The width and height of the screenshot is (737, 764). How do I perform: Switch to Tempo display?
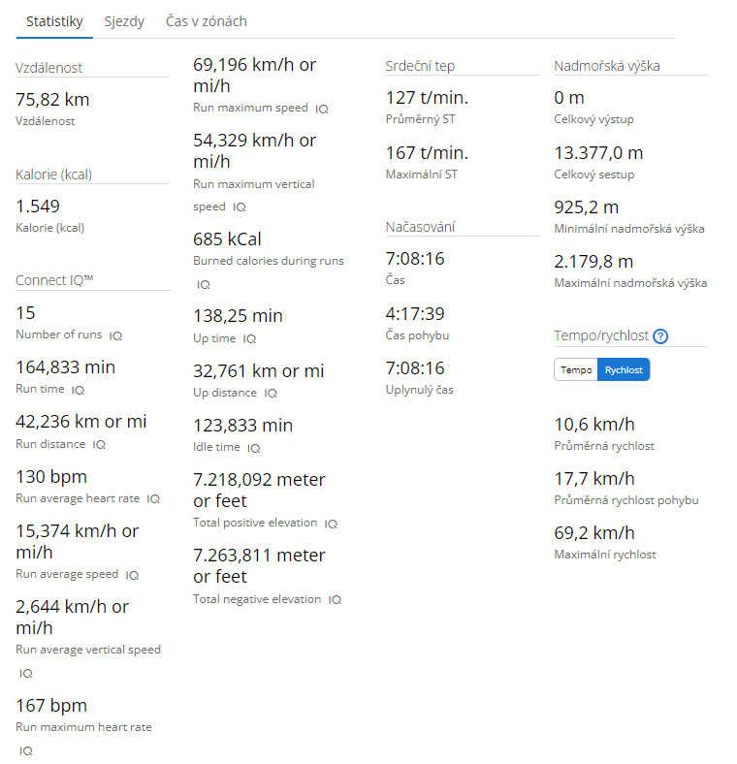[576, 370]
